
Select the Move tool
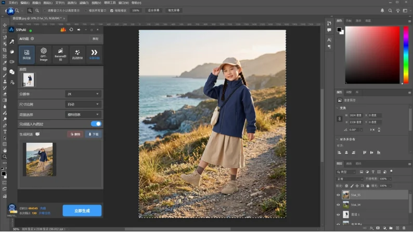tap(5, 25)
